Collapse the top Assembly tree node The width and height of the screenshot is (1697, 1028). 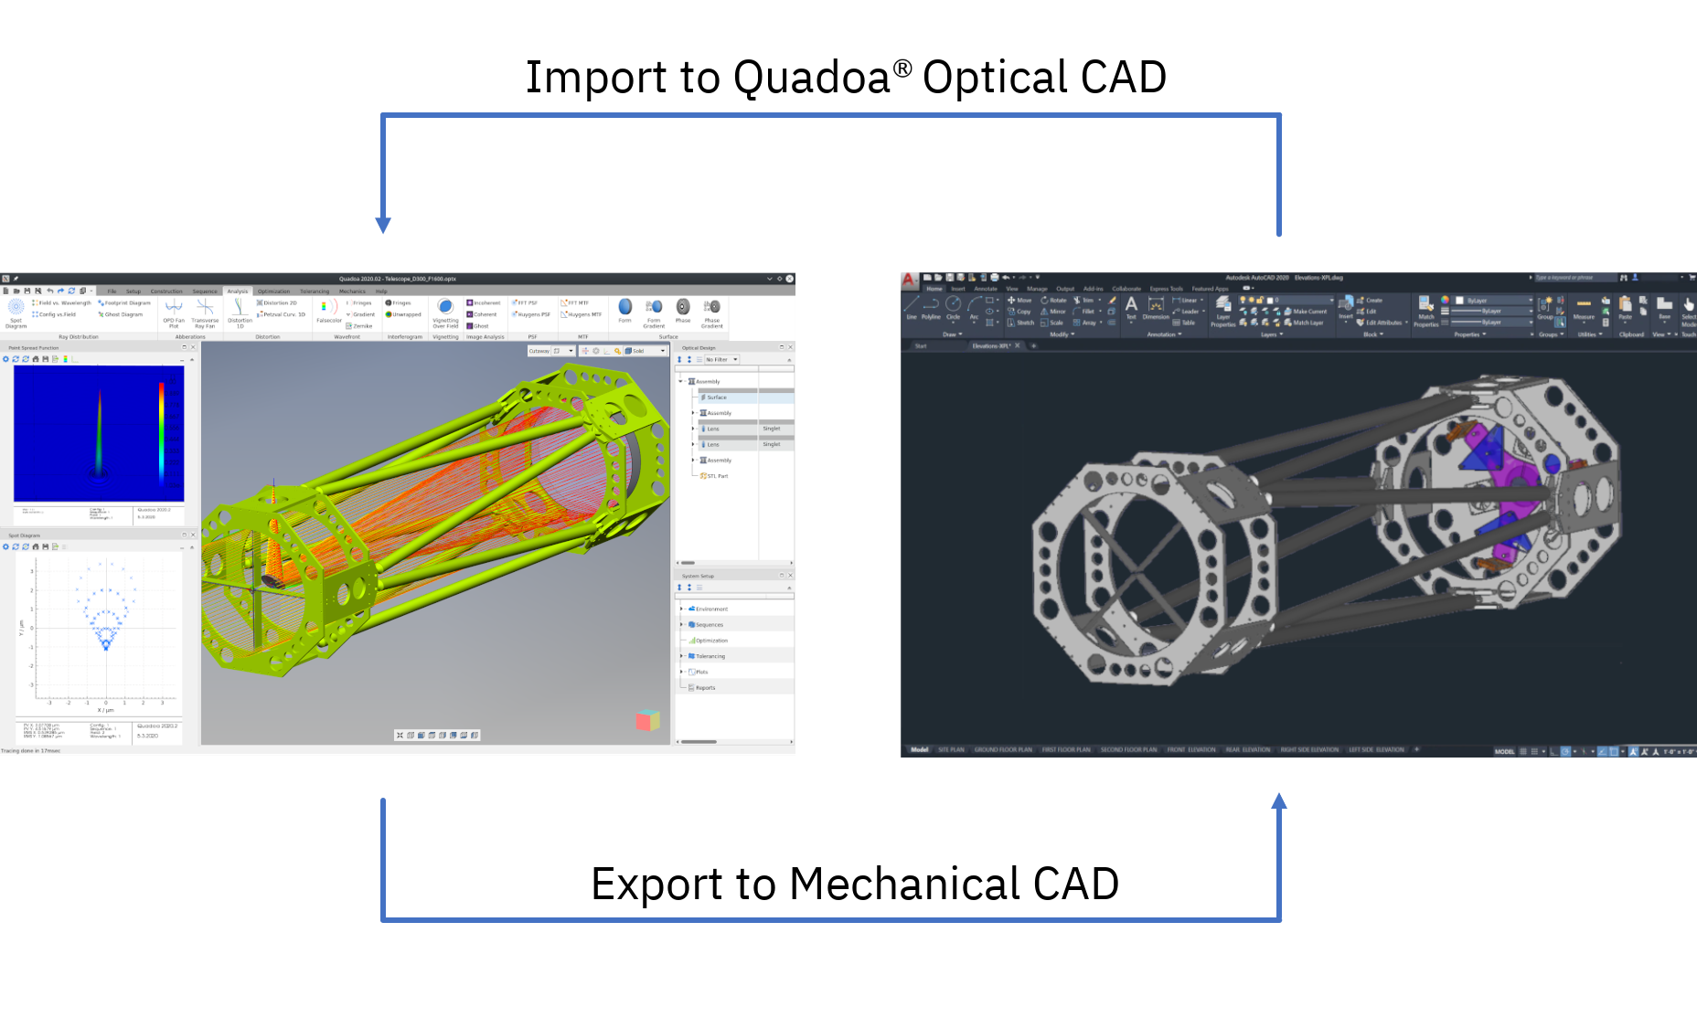click(680, 381)
